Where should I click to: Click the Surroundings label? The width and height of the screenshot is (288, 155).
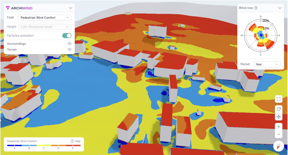(x=16, y=44)
